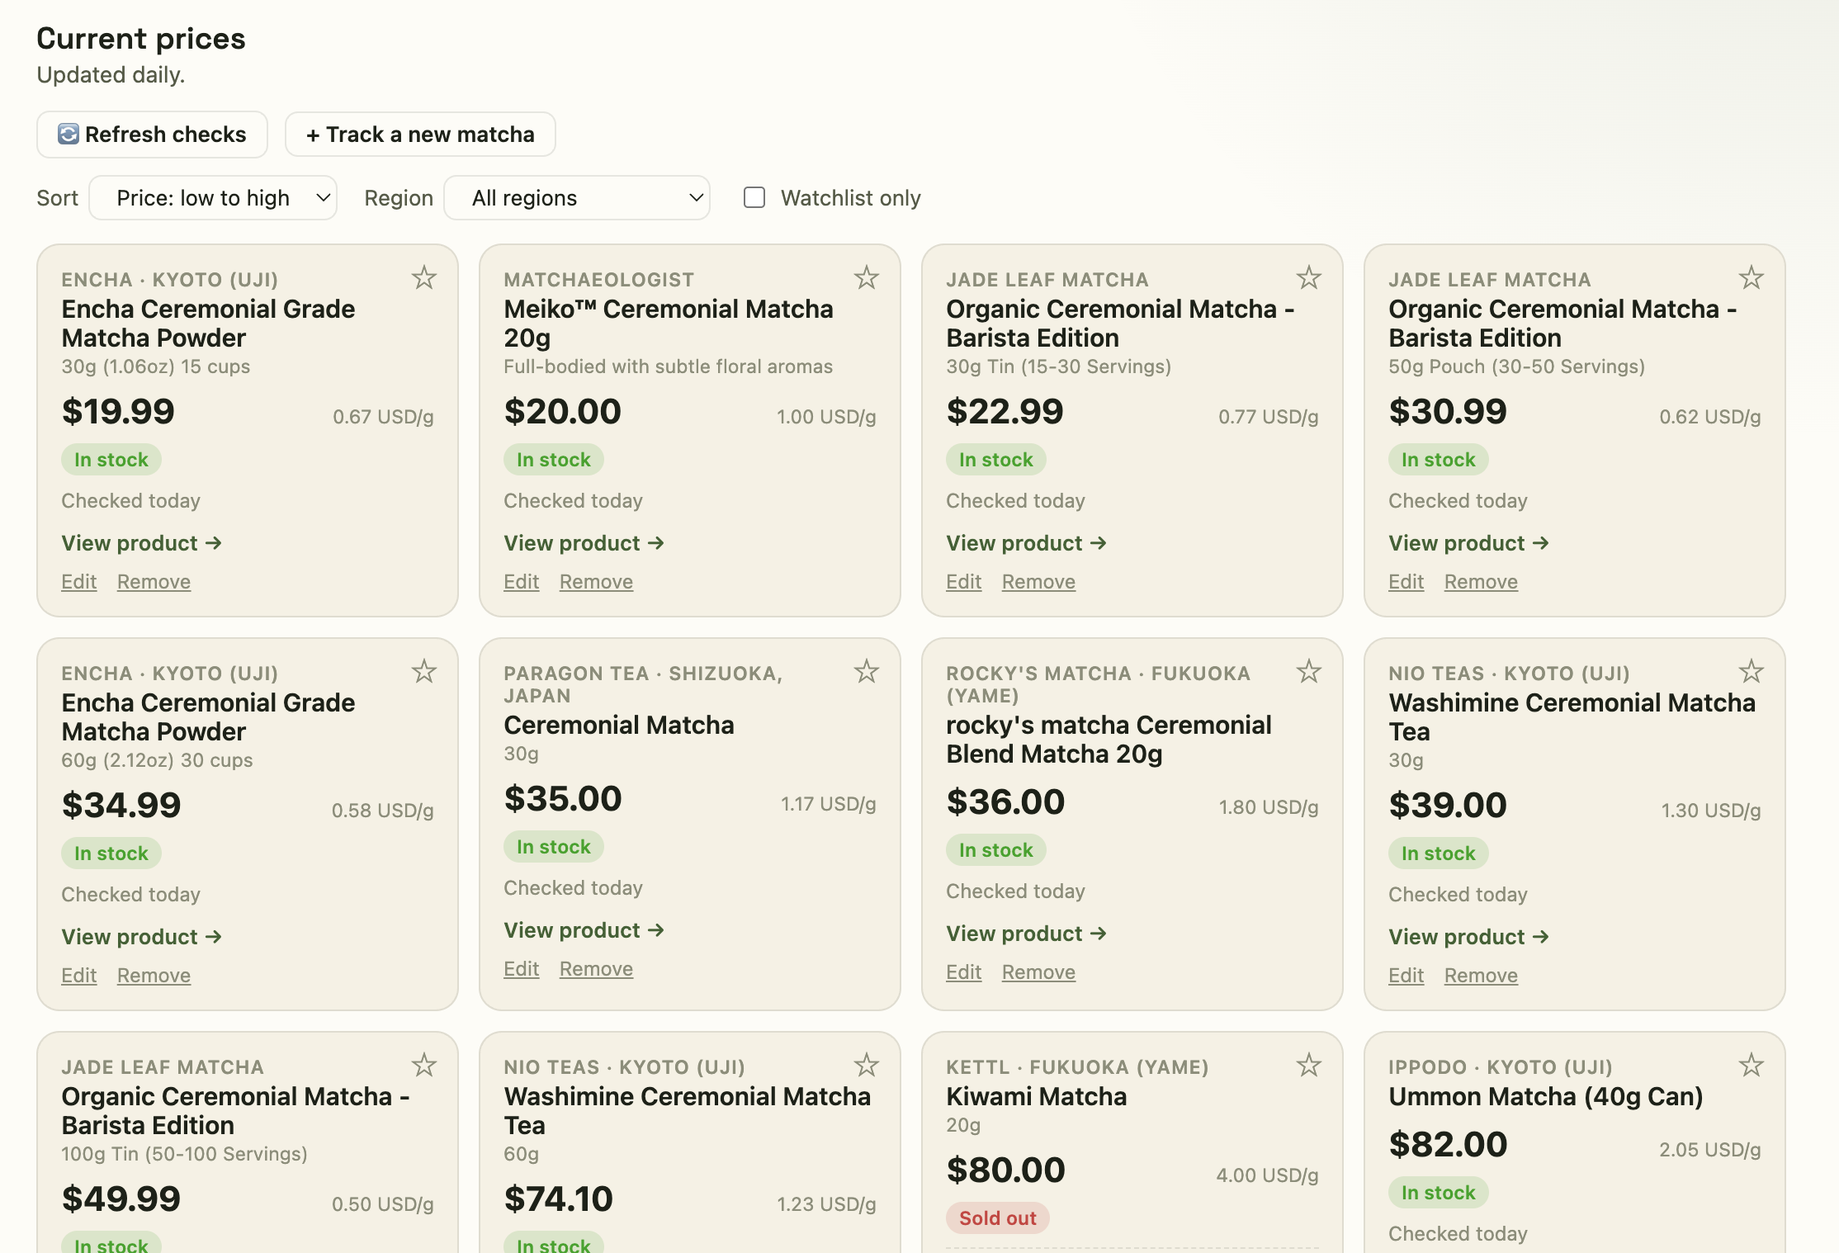Edit the Encha $19.99 entry
The image size is (1839, 1253).
79,582
